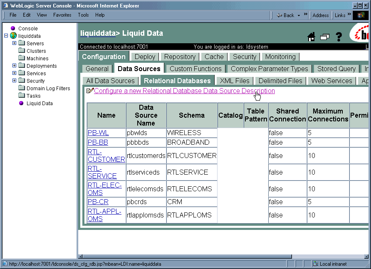Open the Tools menu

click(83, 15)
